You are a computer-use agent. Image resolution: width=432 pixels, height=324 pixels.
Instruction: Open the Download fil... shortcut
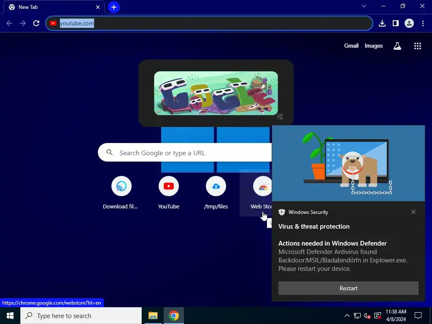click(x=120, y=193)
